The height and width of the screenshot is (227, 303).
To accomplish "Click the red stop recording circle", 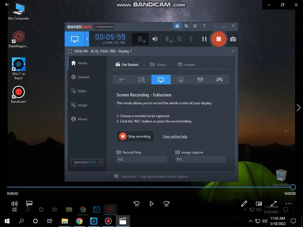I will 219,39.
